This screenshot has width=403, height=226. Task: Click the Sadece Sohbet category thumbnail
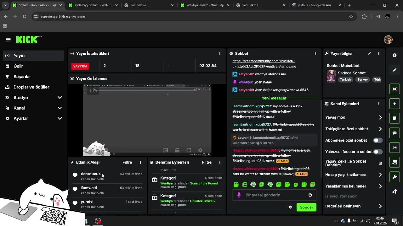(x=331, y=76)
